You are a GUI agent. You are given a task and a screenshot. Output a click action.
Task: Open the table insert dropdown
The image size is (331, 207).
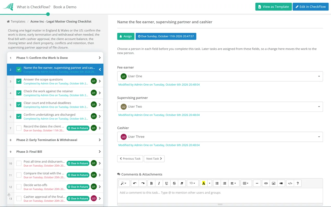point(246,183)
